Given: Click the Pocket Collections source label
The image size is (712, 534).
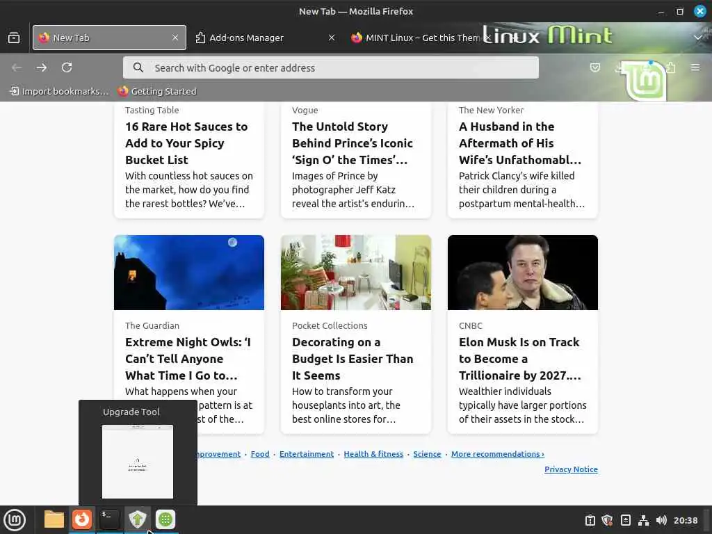Looking at the screenshot, I should pyautogui.click(x=330, y=325).
